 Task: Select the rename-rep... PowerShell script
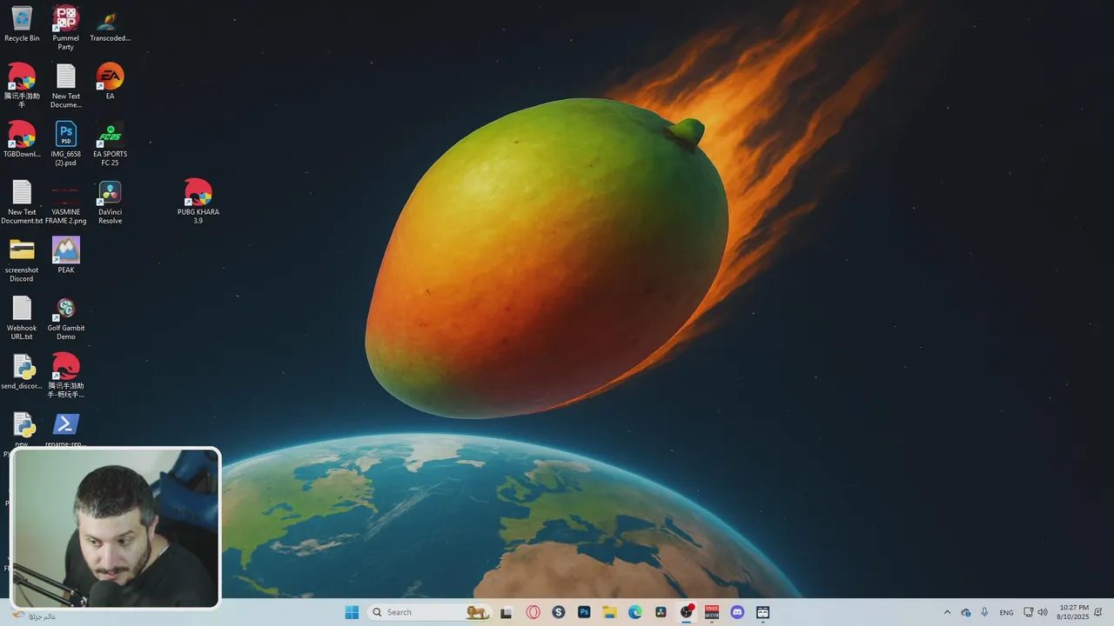pos(66,430)
